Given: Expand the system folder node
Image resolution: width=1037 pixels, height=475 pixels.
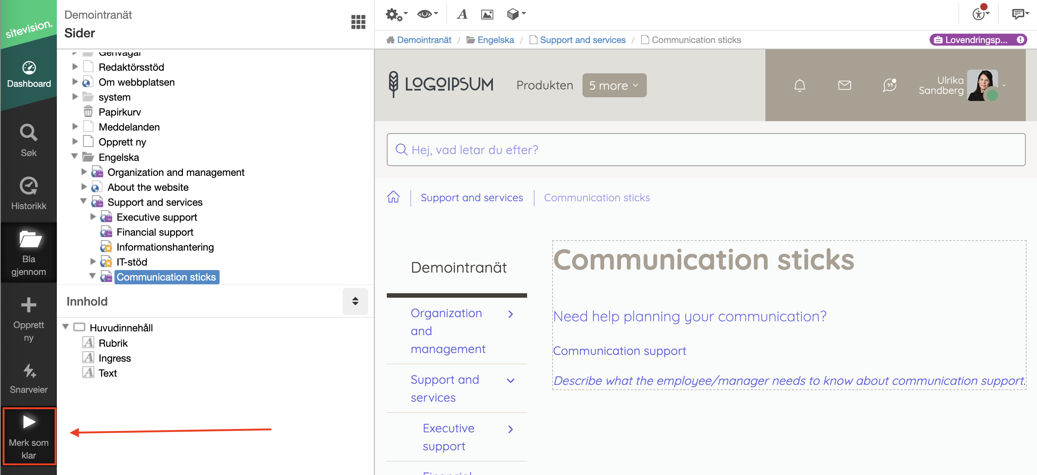Looking at the screenshot, I should click(75, 96).
